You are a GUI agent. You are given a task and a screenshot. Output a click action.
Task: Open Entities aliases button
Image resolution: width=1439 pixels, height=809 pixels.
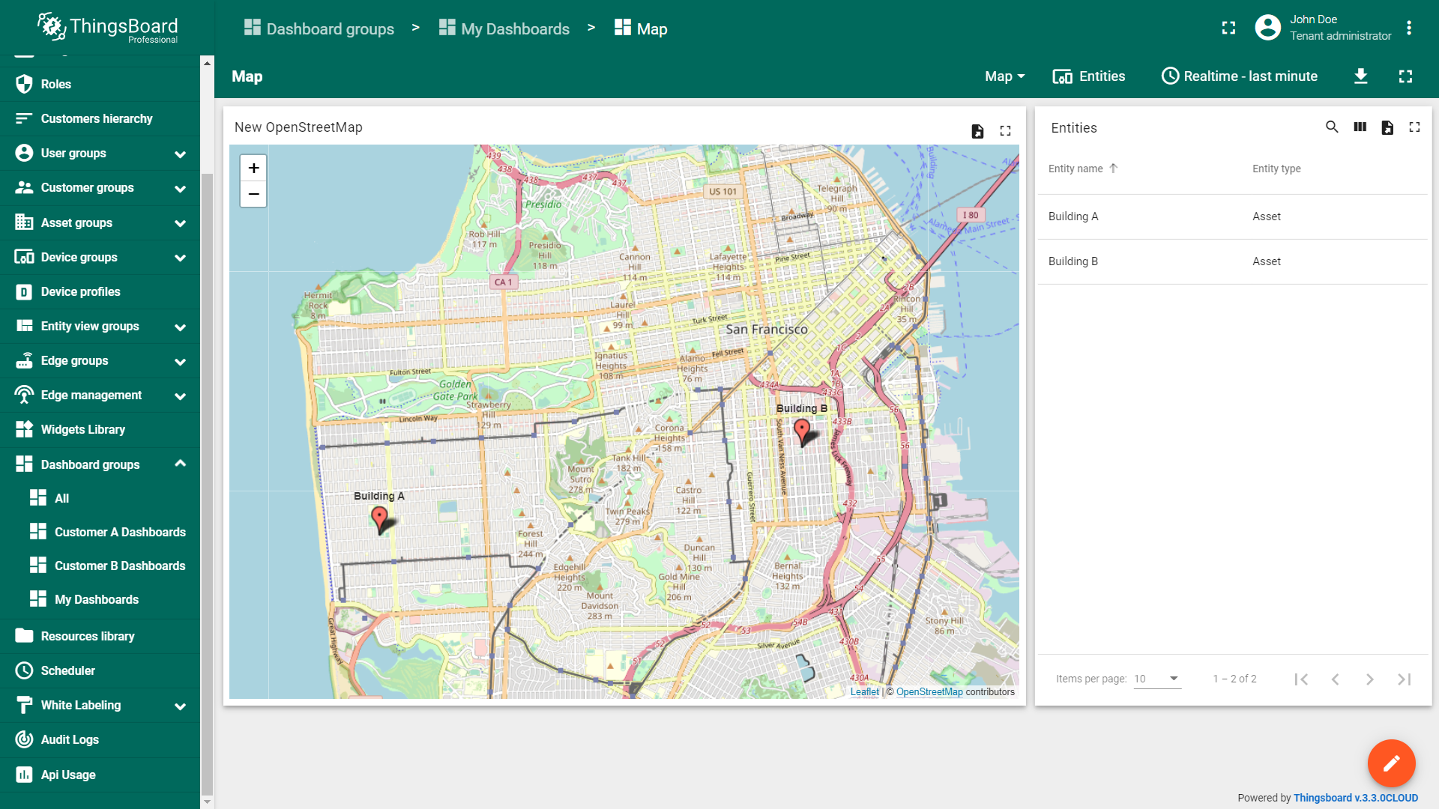coord(1089,76)
